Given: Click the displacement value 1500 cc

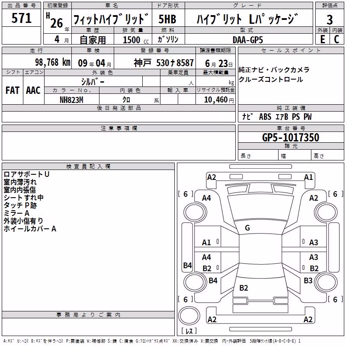Looking at the screenshot, I should [x=136, y=40].
